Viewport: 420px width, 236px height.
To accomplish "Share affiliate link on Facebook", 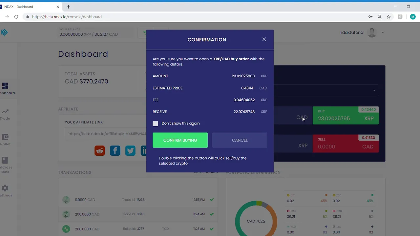I will point(115,150).
